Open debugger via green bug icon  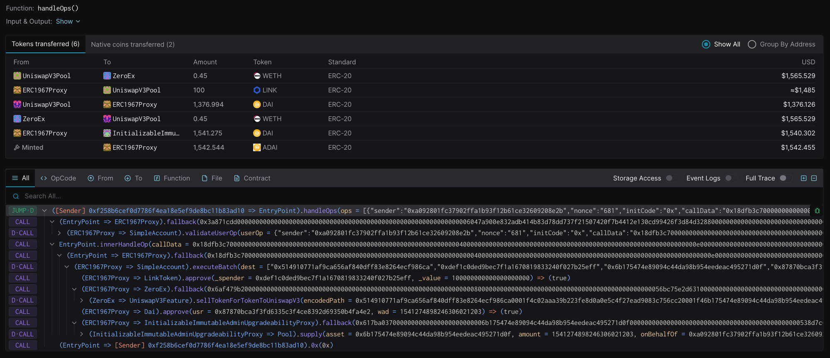pos(817,211)
